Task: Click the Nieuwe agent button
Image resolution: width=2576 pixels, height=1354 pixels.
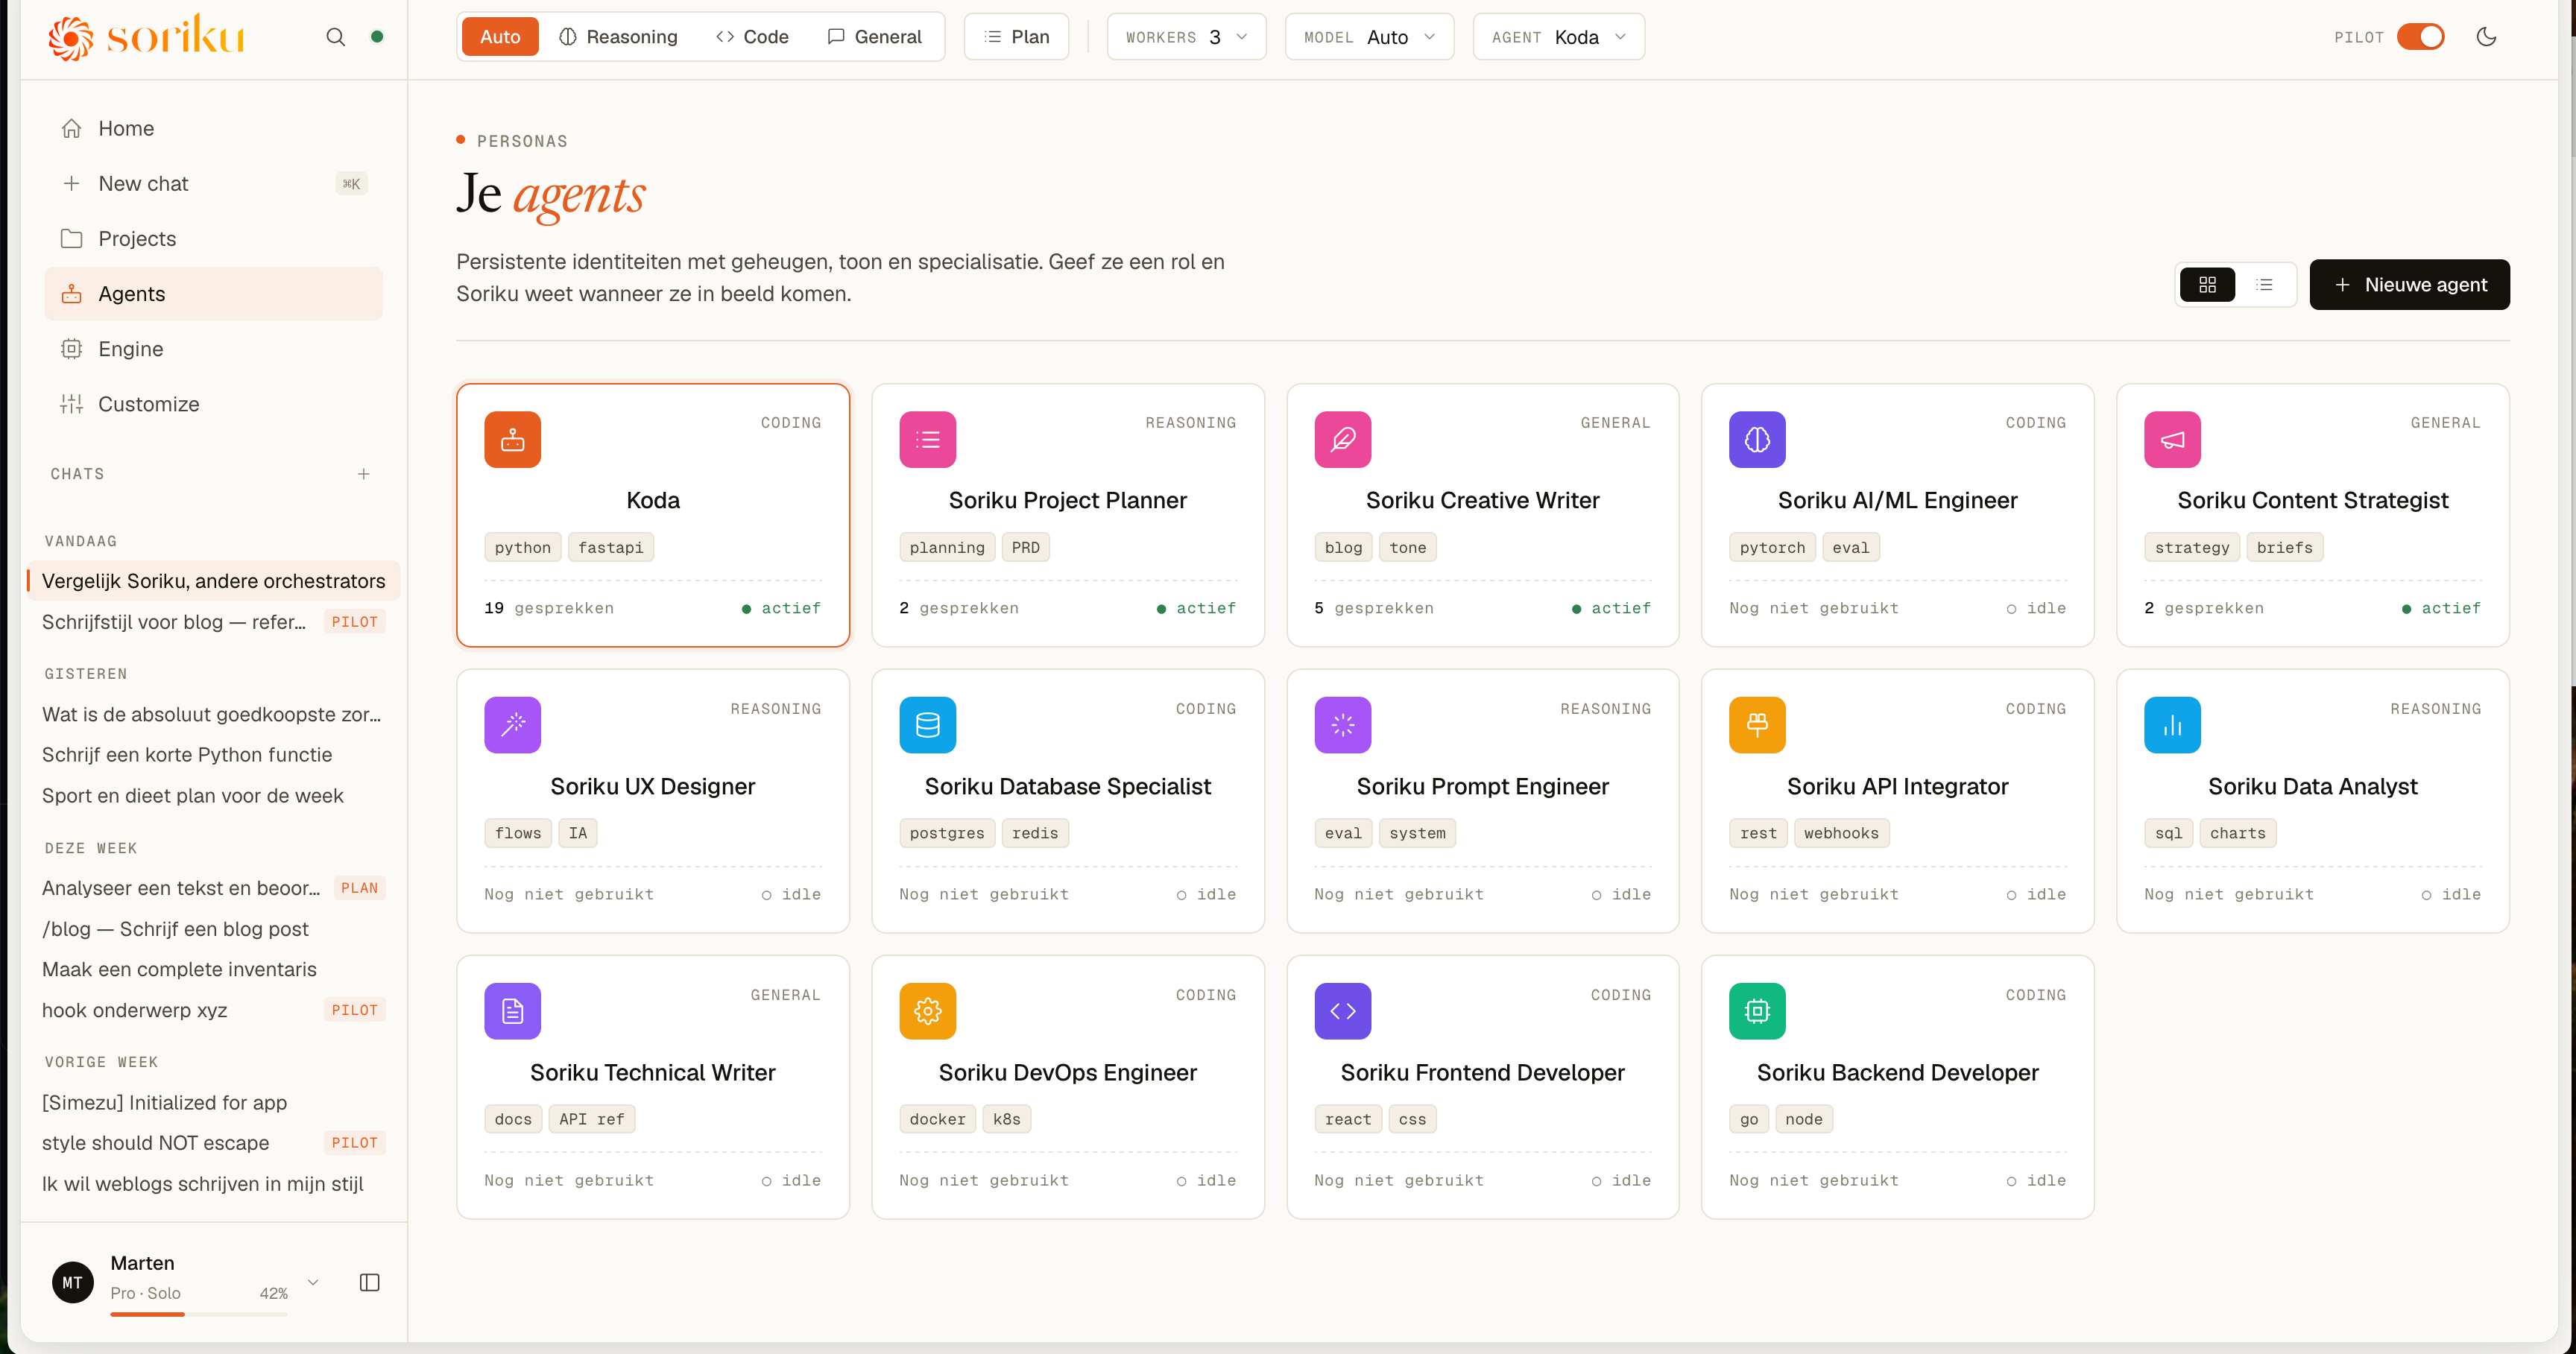Action: point(2409,285)
